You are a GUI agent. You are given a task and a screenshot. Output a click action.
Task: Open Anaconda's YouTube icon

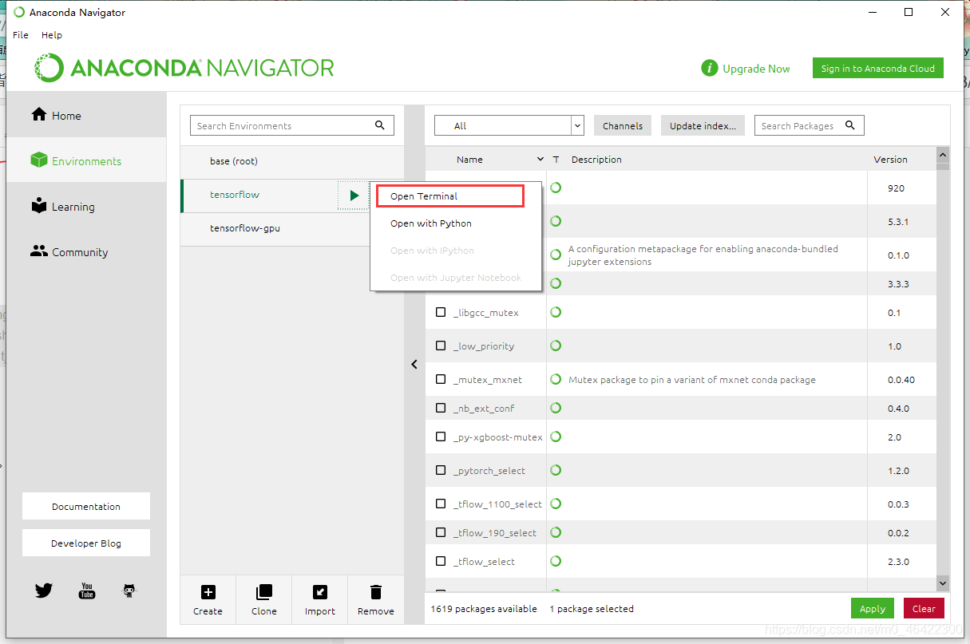coord(87,591)
